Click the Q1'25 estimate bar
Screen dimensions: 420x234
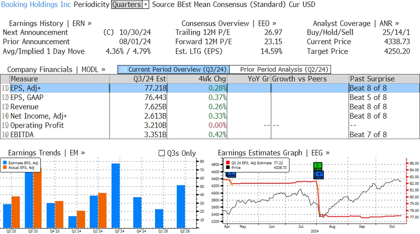click(x=159, y=218)
